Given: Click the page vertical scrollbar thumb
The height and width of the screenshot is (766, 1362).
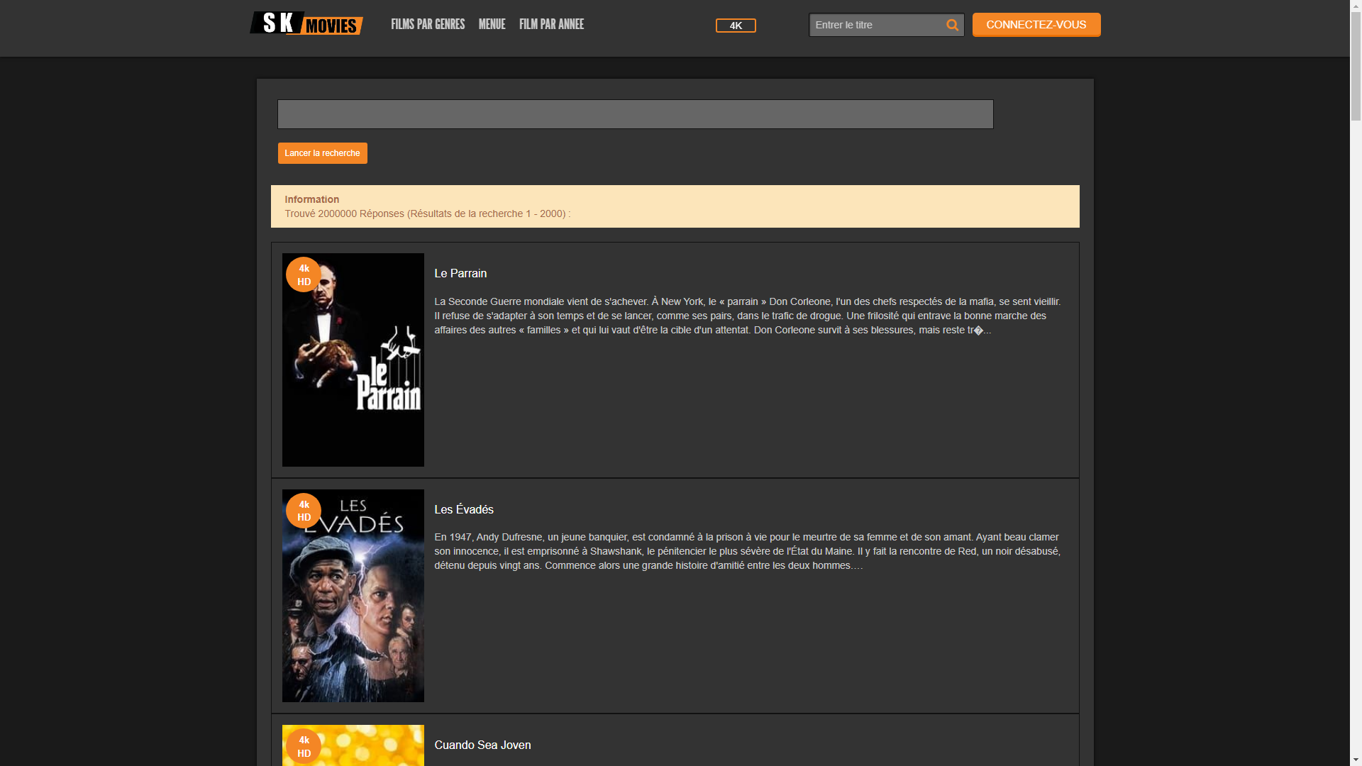Looking at the screenshot, I should (1356, 67).
